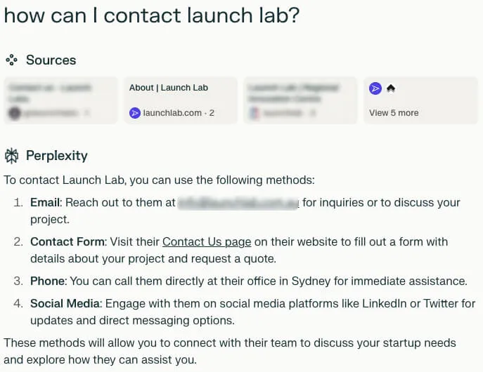
Task: Click the query title about contacting Launch Lab
Action: 152,15
